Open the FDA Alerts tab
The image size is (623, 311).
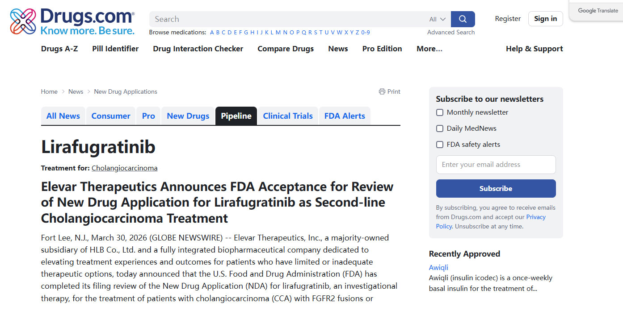tap(344, 116)
